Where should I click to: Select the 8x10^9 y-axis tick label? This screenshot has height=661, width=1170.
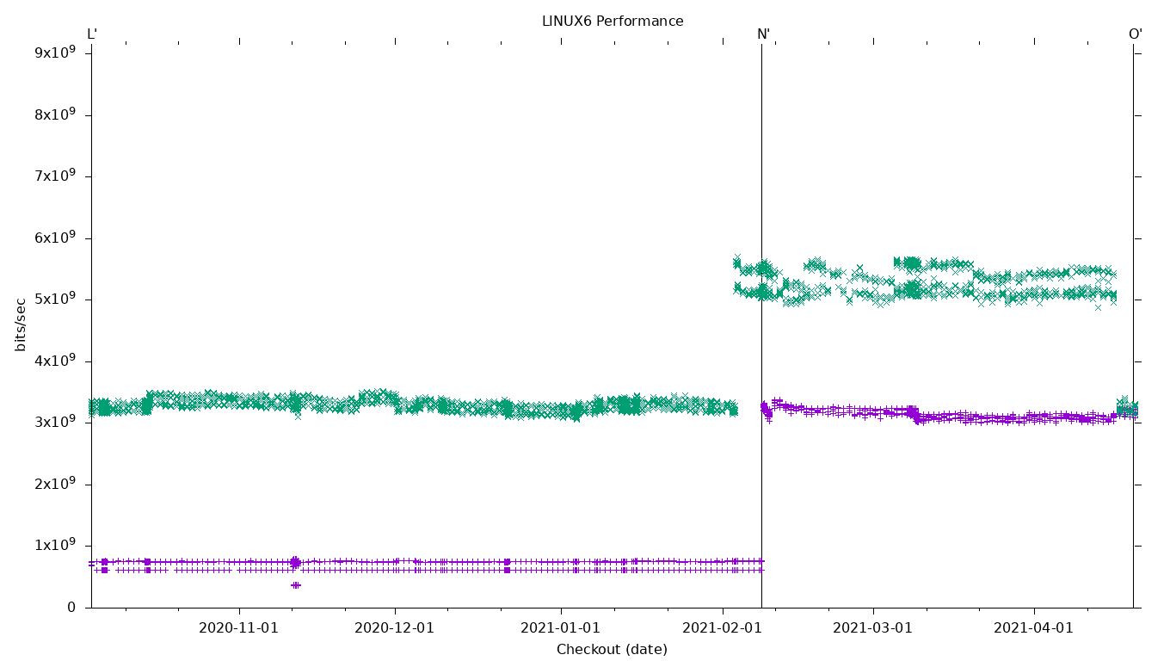(55, 114)
